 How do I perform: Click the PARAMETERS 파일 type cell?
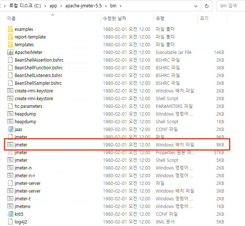point(174,106)
